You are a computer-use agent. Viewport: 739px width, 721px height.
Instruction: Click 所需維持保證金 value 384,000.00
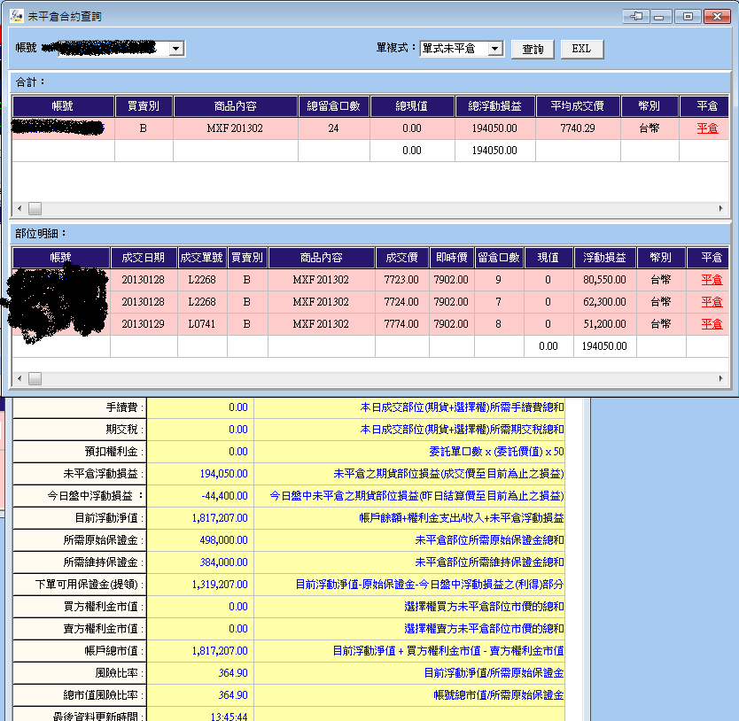tap(224, 562)
